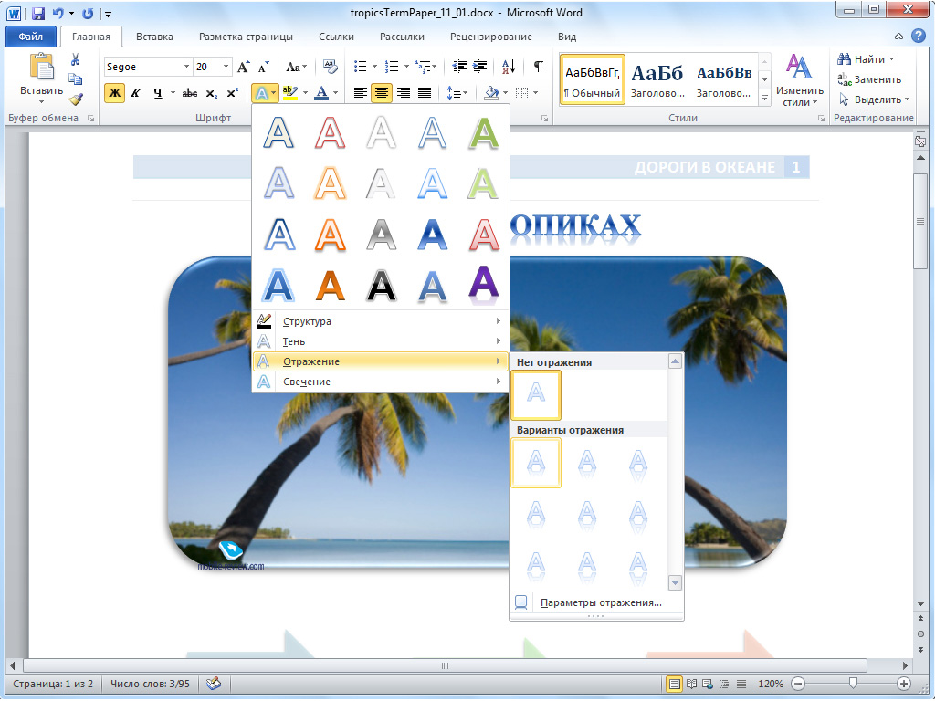Open the line spacing dropdown
Image resolution: width=935 pixels, height=701 pixels.
[457, 93]
